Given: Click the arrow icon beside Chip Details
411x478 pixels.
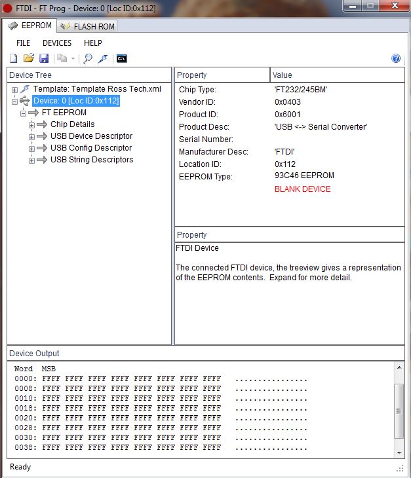Looking at the screenshot, I should [x=42, y=124].
